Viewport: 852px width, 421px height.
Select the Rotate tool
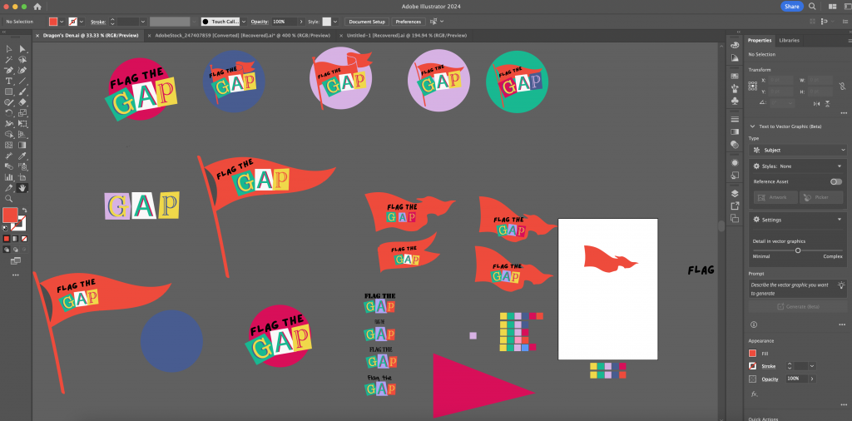9,113
